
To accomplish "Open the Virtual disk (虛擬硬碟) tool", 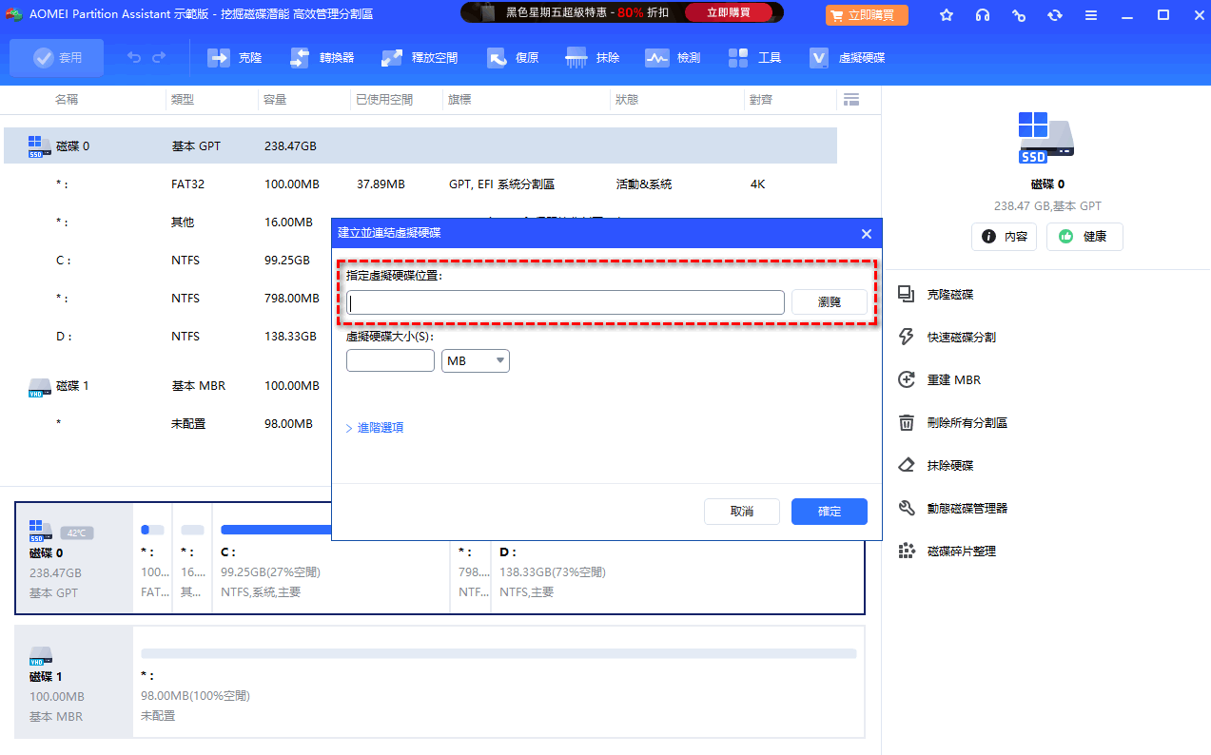I will (847, 58).
